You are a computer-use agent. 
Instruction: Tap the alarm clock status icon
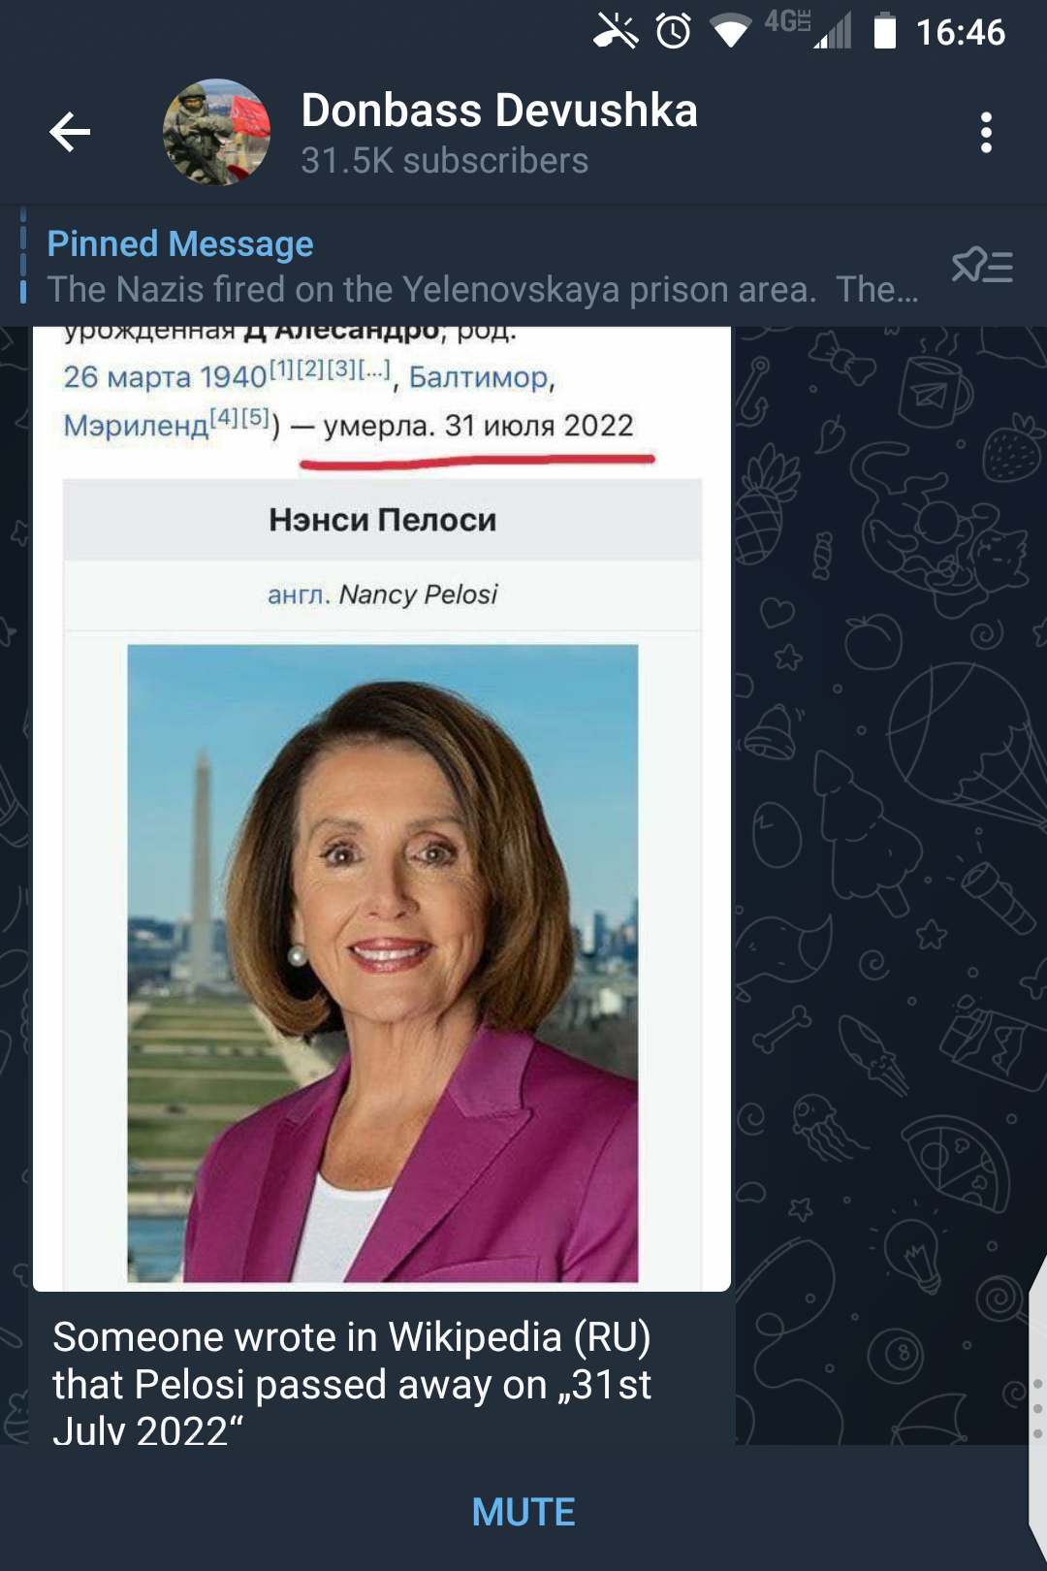[x=673, y=31]
